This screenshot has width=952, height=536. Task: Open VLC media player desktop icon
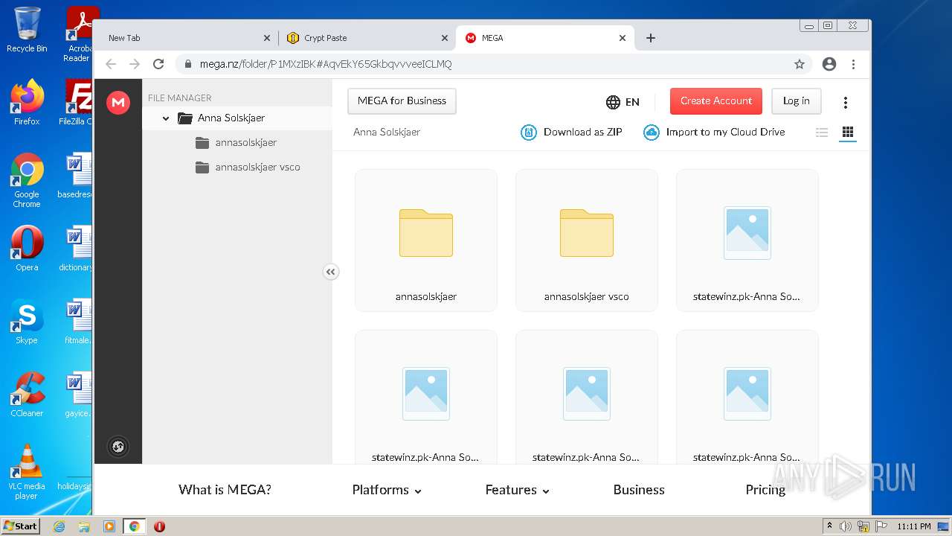pos(27,472)
